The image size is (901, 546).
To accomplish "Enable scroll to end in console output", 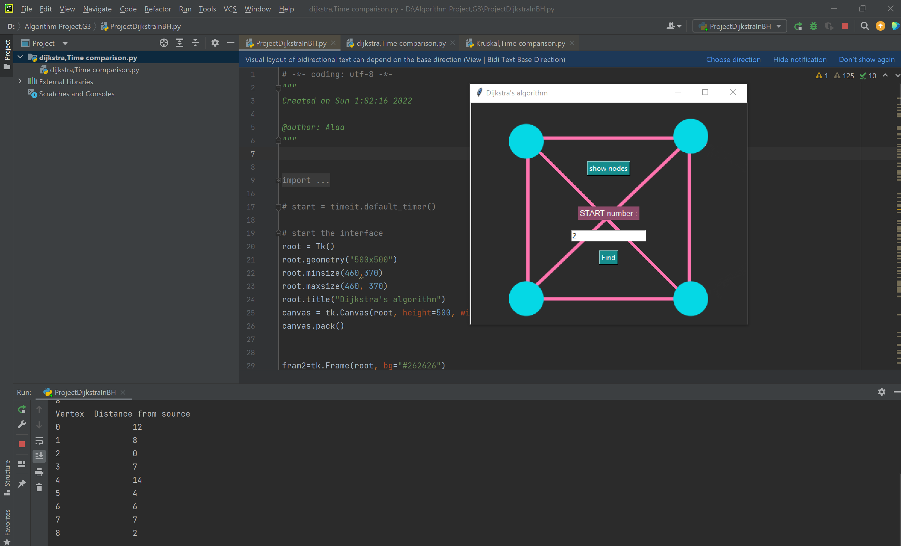I will pyautogui.click(x=39, y=456).
